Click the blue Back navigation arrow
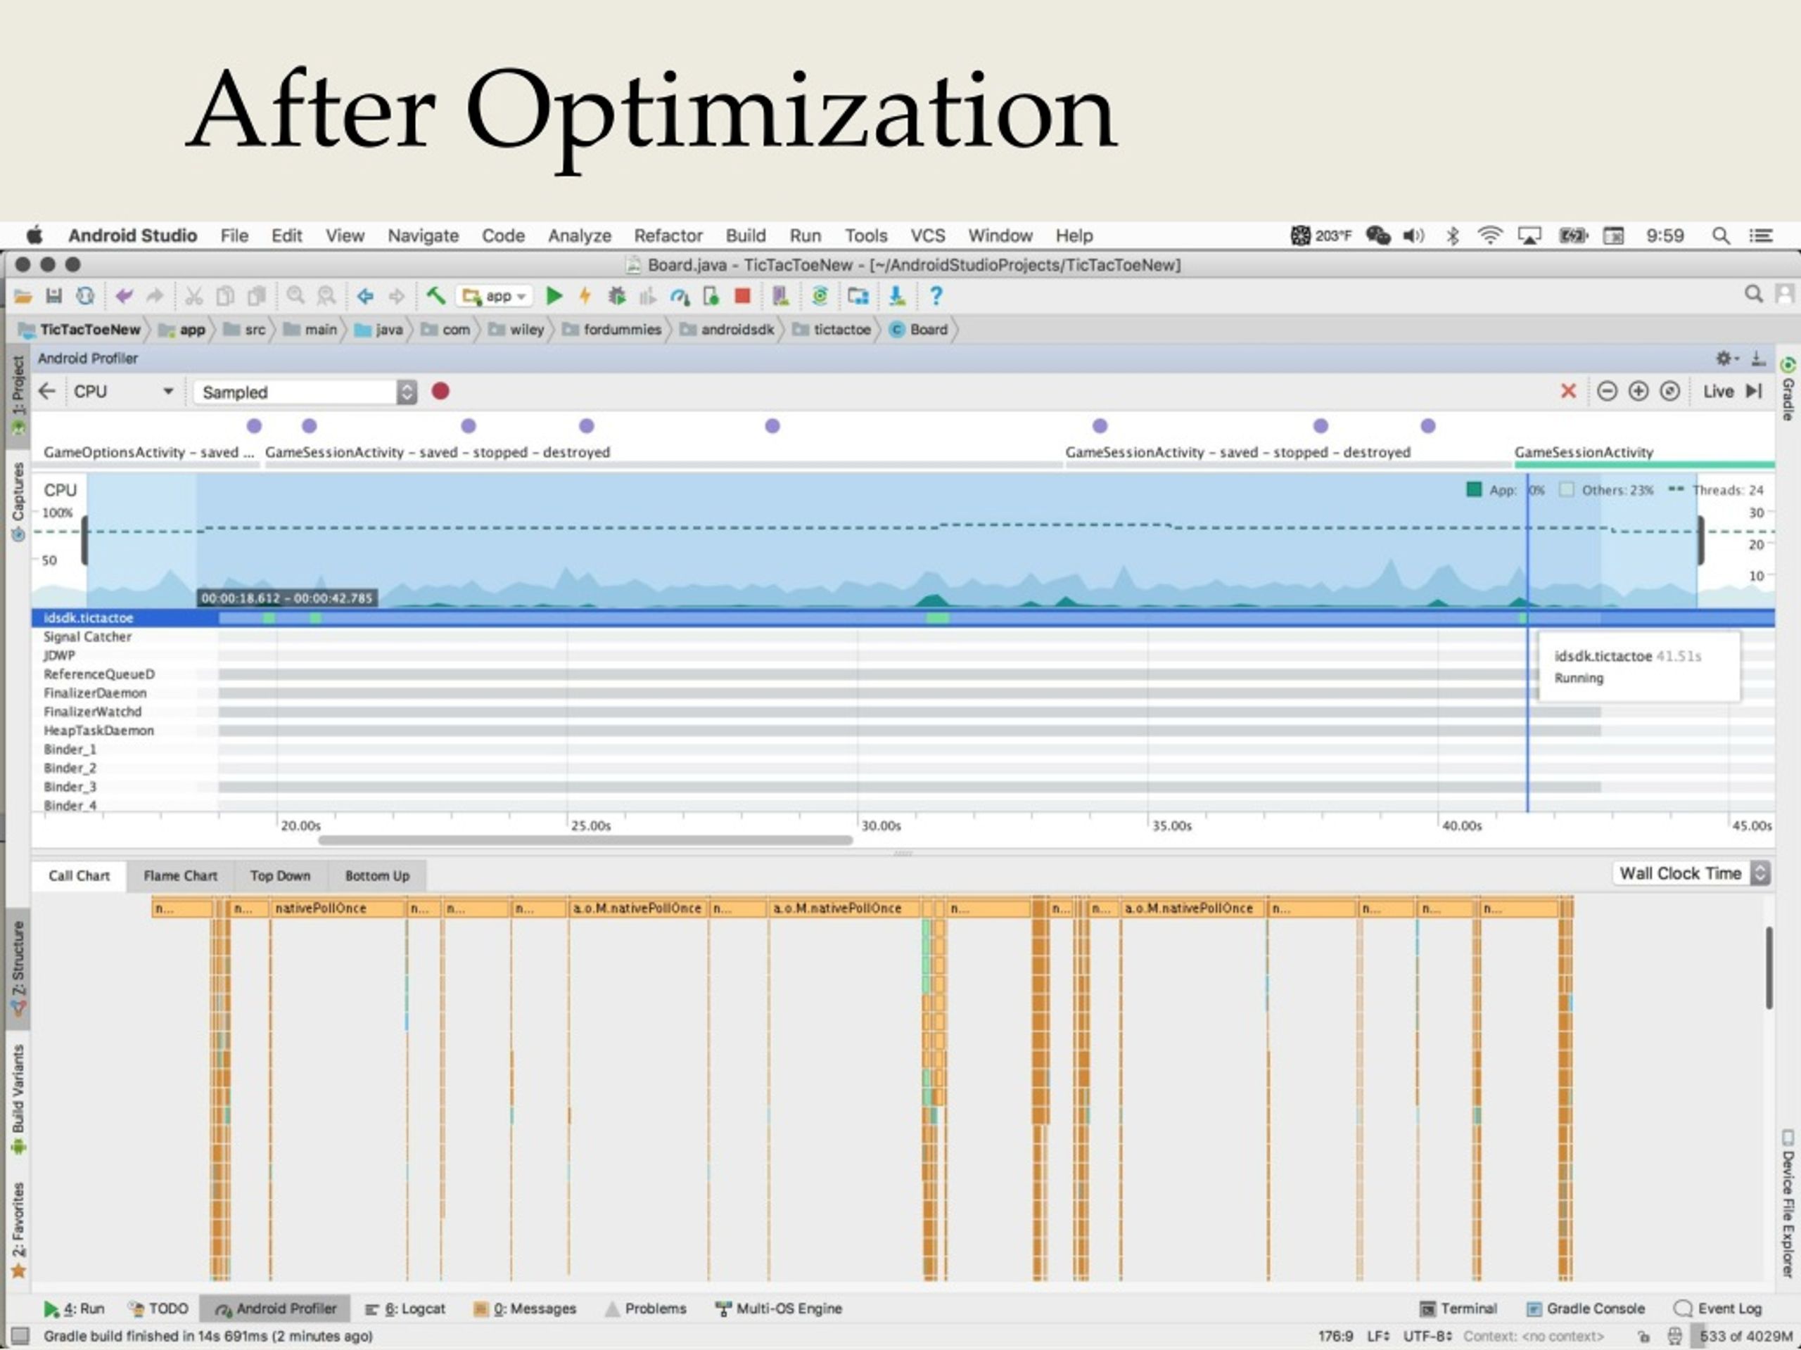 point(366,296)
